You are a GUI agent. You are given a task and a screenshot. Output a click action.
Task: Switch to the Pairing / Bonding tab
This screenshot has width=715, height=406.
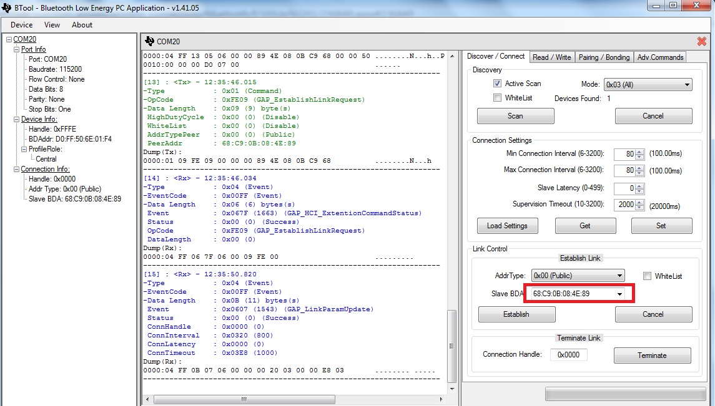[604, 57]
